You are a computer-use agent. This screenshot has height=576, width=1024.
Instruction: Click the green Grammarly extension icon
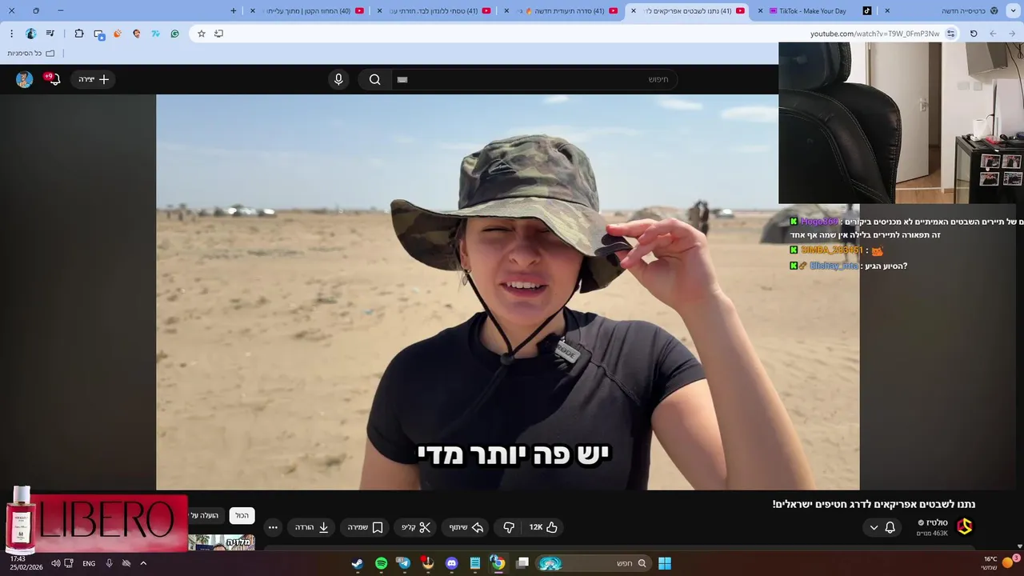coord(175,34)
